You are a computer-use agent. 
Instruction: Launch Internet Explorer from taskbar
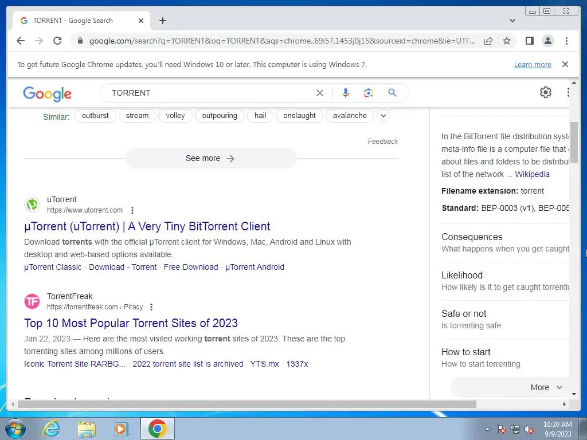51,429
